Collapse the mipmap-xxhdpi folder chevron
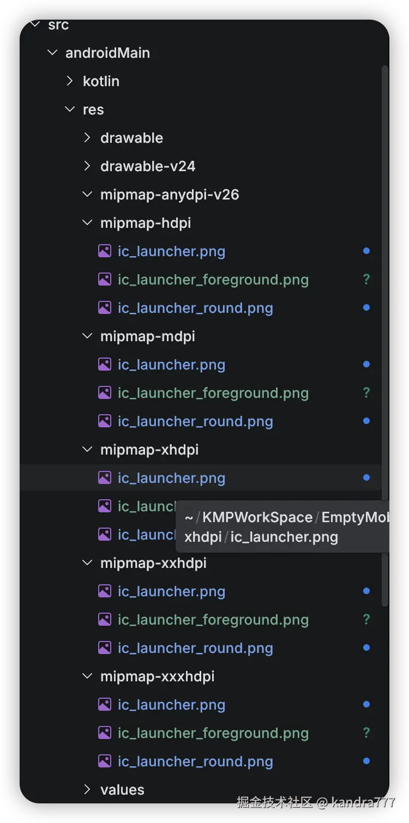Screen dimensions: 409x823 (x=87, y=563)
